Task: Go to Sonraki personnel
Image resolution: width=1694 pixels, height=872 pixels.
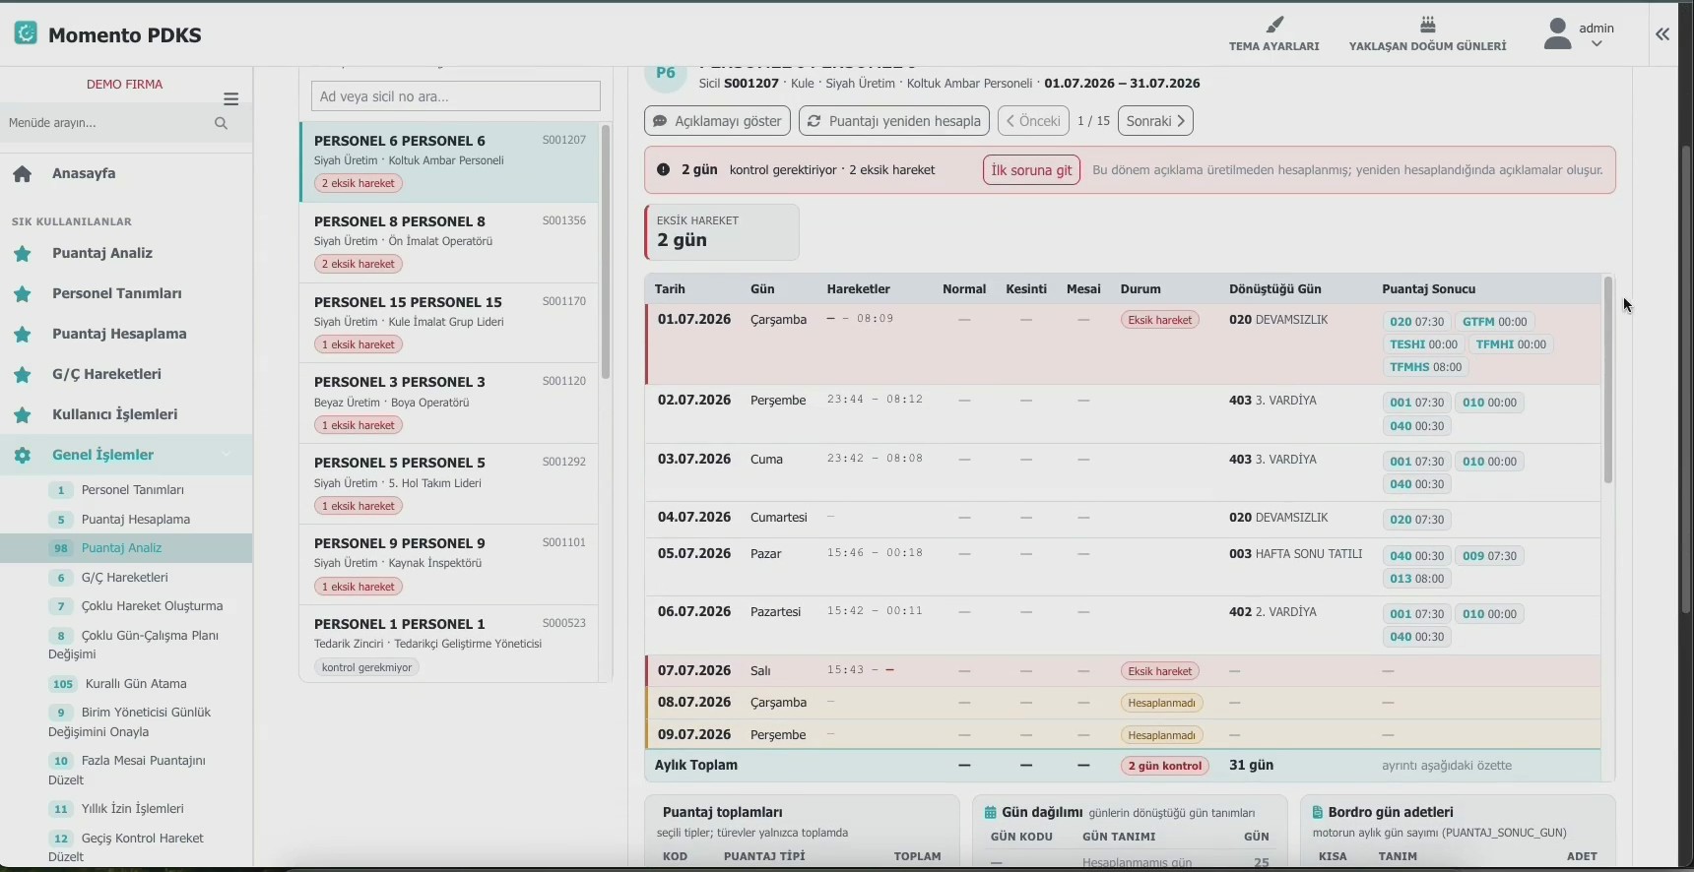Action: click(1155, 121)
